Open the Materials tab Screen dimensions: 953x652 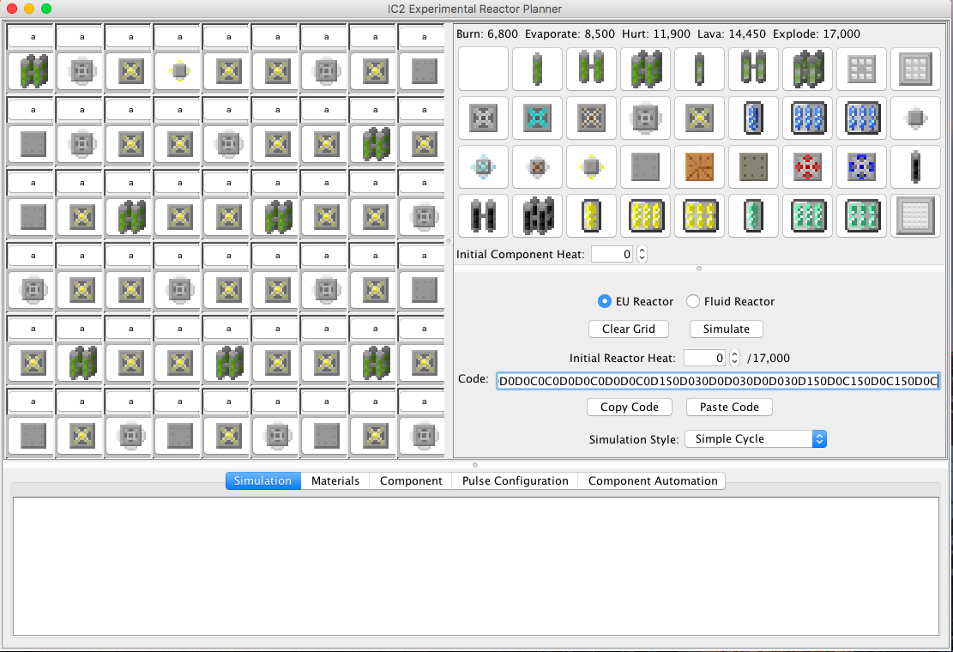(x=335, y=480)
